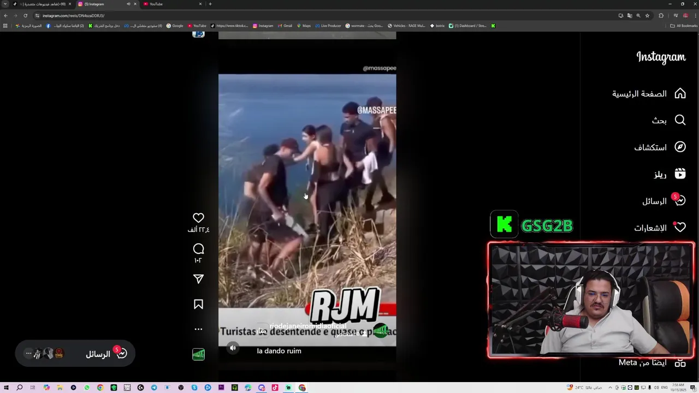Click the address bar URL

tap(73, 16)
